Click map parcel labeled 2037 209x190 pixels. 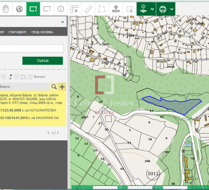106,44
